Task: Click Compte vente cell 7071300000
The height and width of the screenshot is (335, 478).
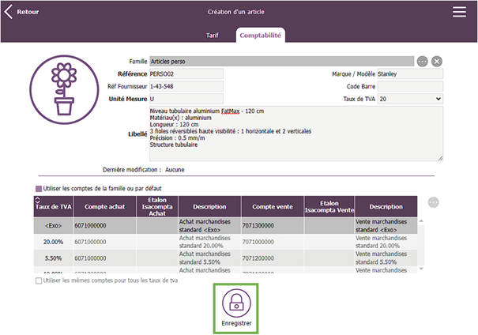Action: [272, 225]
